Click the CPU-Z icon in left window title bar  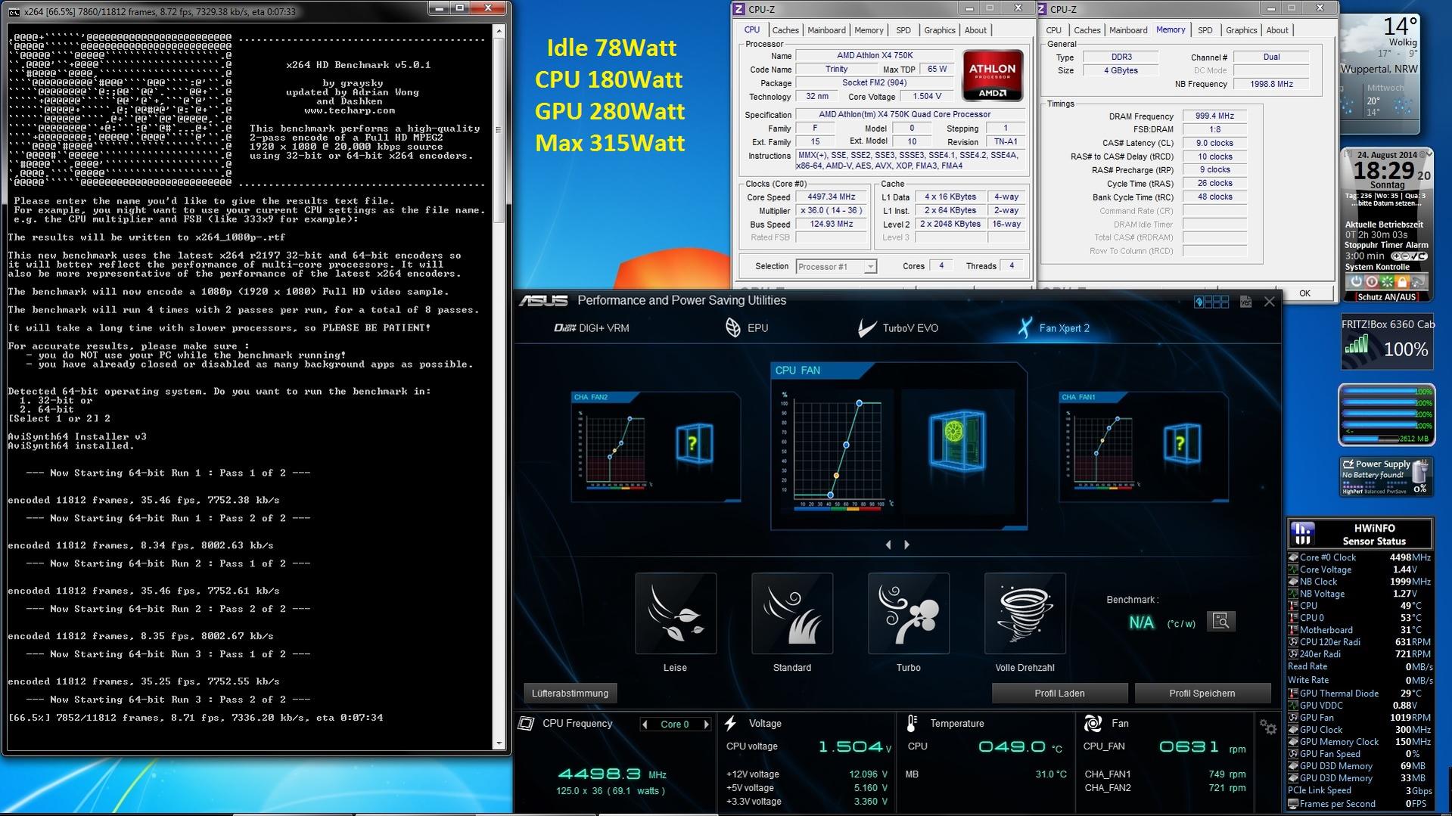pos(739,9)
